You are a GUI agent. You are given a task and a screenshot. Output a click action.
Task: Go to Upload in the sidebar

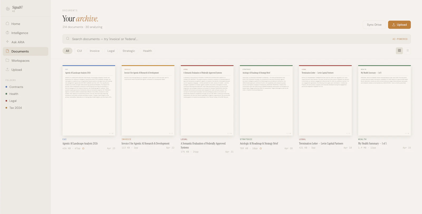coord(26,70)
